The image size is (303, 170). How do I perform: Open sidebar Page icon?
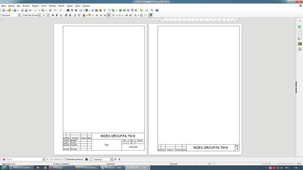click(300, 32)
